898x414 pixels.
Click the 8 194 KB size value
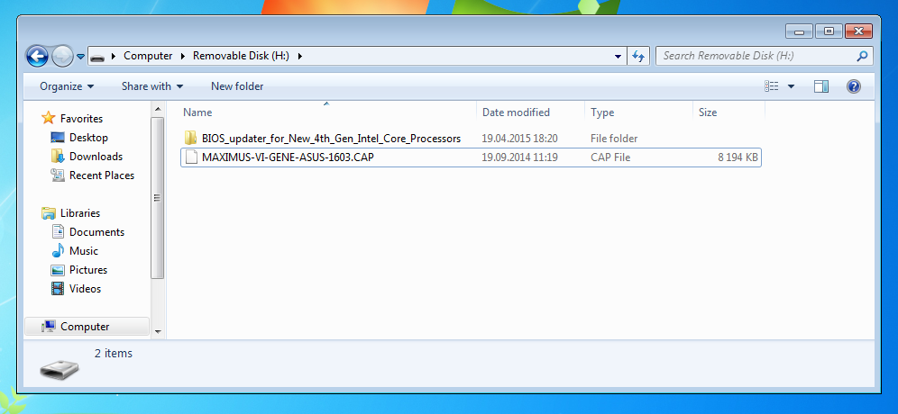point(738,157)
